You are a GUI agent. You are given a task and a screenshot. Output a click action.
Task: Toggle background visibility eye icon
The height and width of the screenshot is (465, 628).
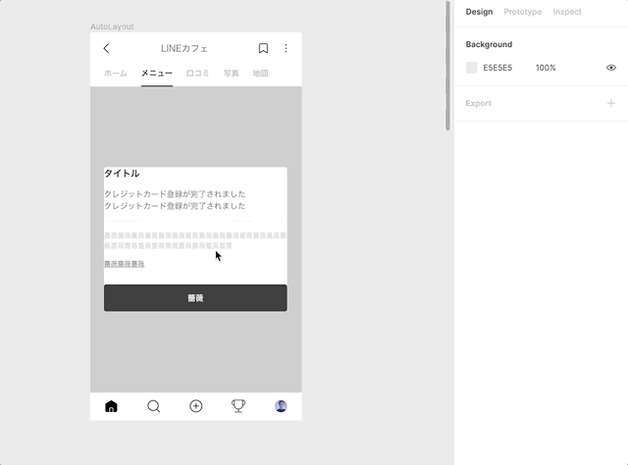611,68
